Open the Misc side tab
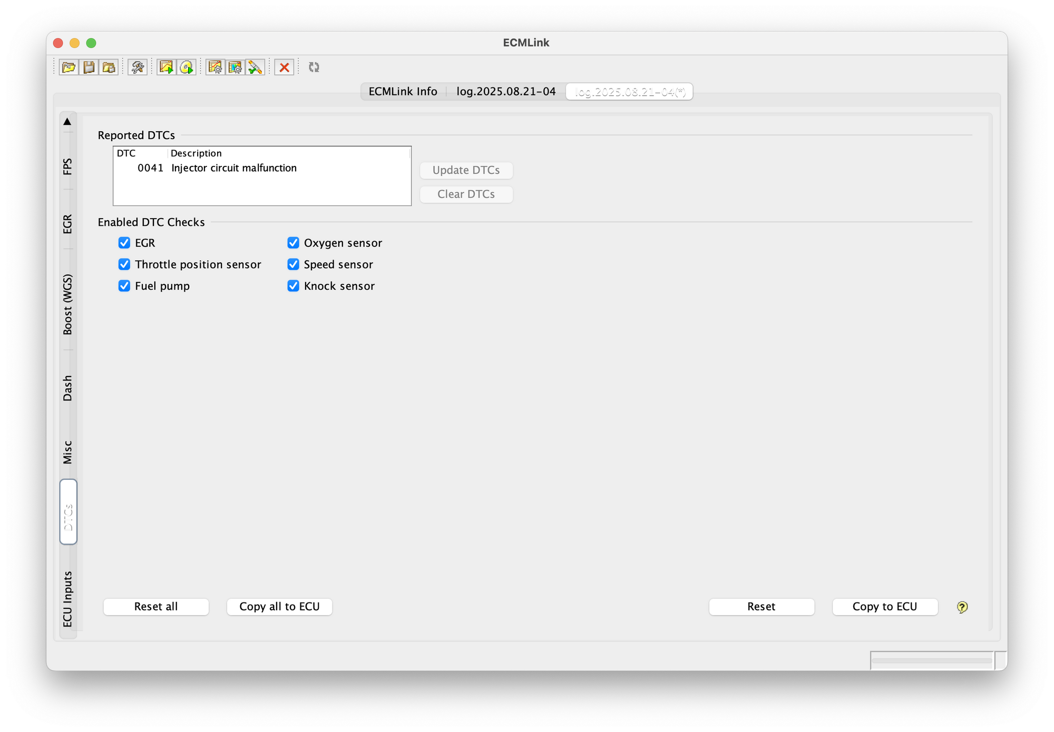 click(68, 452)
